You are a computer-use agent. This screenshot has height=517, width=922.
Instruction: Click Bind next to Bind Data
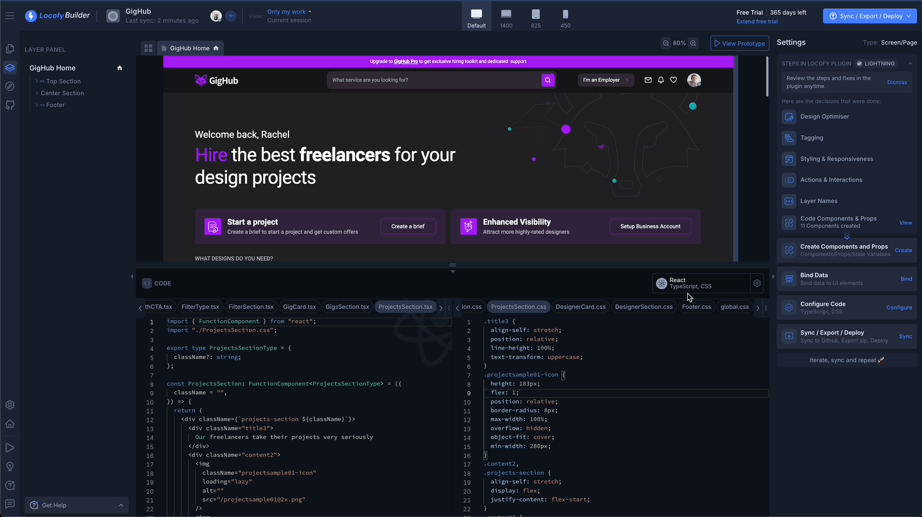(x=907, y=279)
